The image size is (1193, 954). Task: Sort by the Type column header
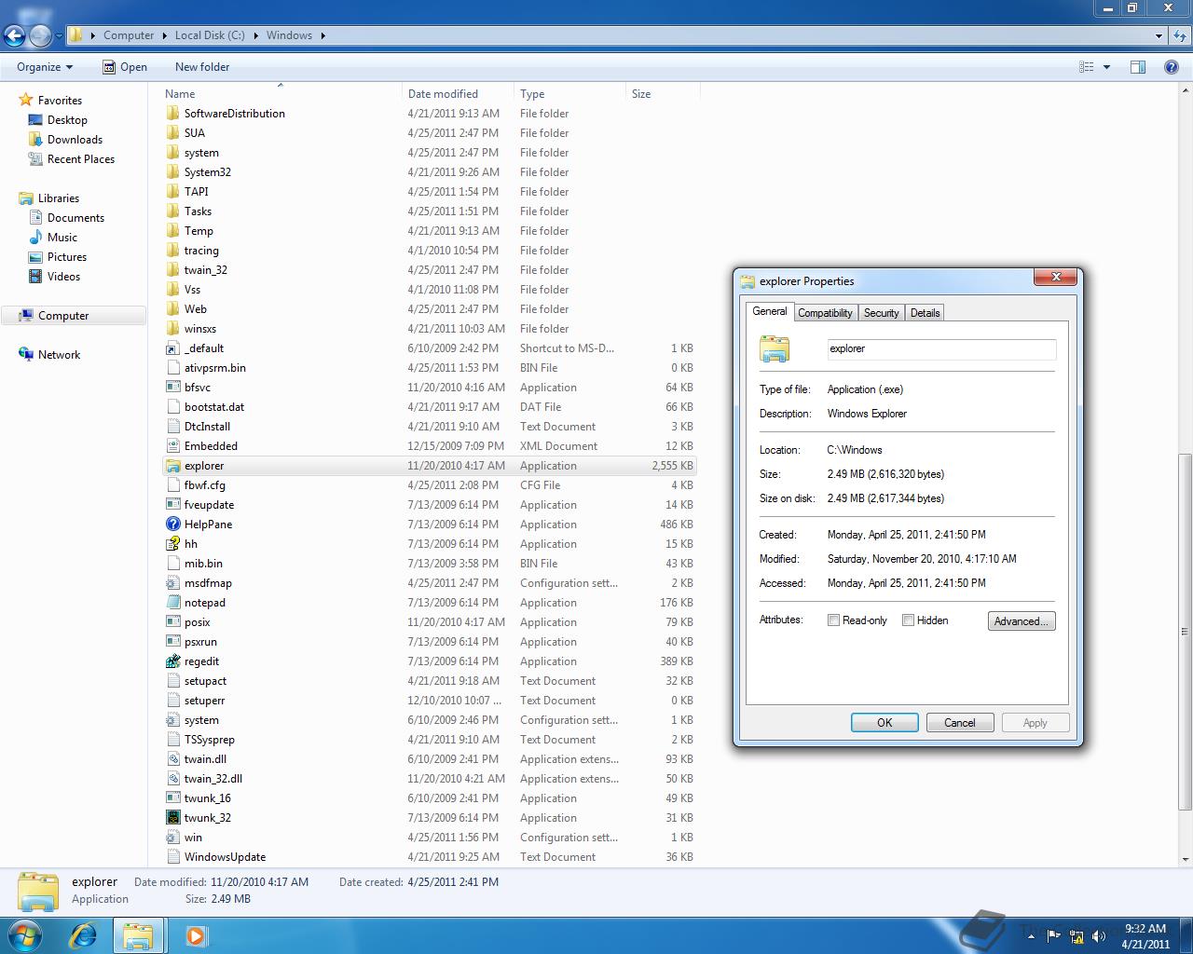[x=569, y=94]
